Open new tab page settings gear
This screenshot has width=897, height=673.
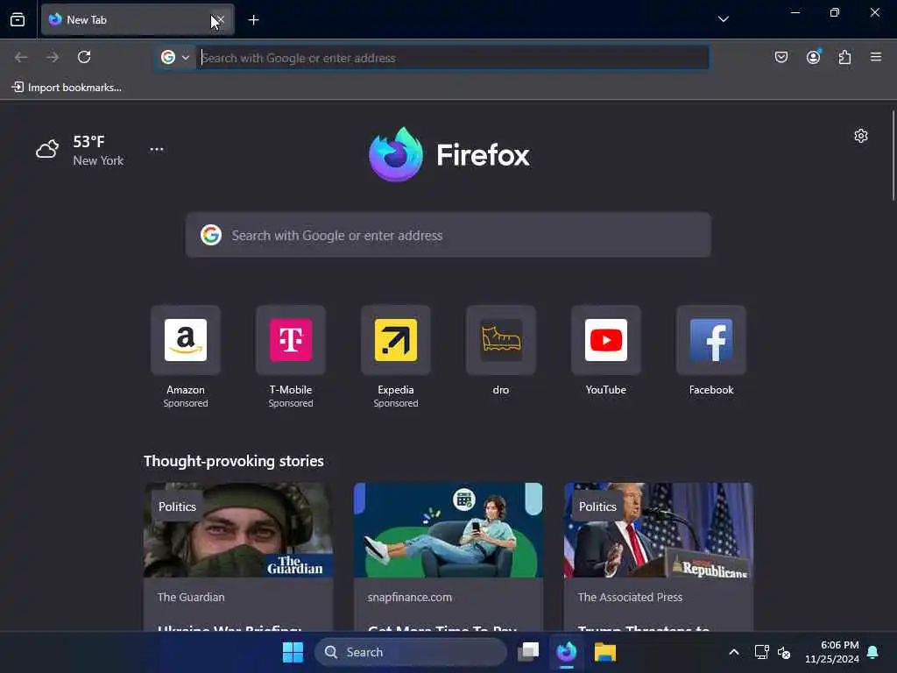[x=860, y=136]
